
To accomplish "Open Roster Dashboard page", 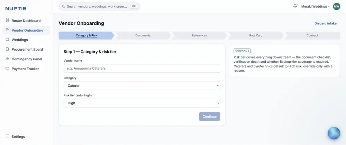I will coord(26,21).
